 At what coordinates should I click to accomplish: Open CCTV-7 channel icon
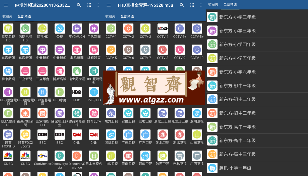pyautogui.click(x=145, y=50)
